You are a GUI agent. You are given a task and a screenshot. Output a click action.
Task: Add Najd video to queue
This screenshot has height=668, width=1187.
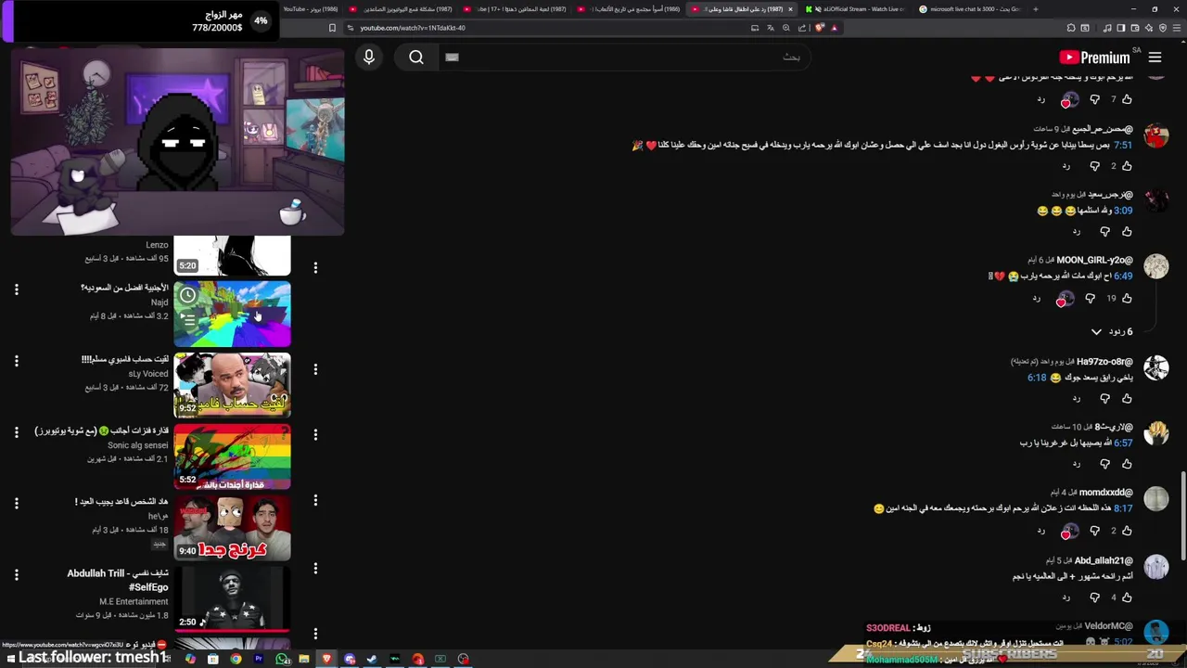pyautogui.click(x=187, y=320)
